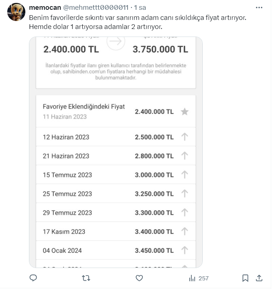
Task: Select the 21 Haziran 2023 price row
Action: click(109, 156)
